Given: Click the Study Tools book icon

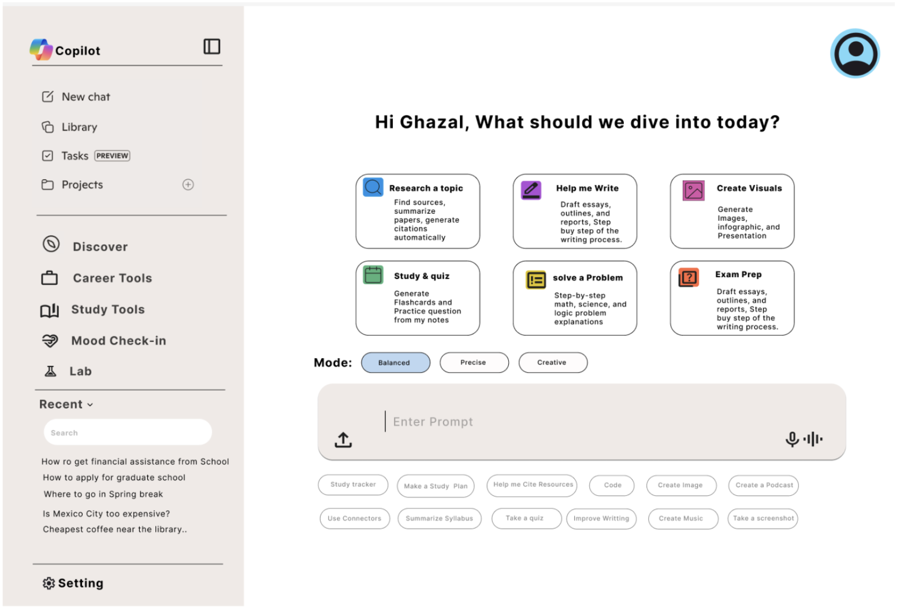Looking at the screenshot, I should coord(50,310).
